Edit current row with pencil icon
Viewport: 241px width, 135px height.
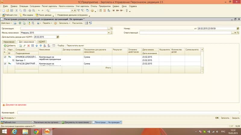coord(24,46)
